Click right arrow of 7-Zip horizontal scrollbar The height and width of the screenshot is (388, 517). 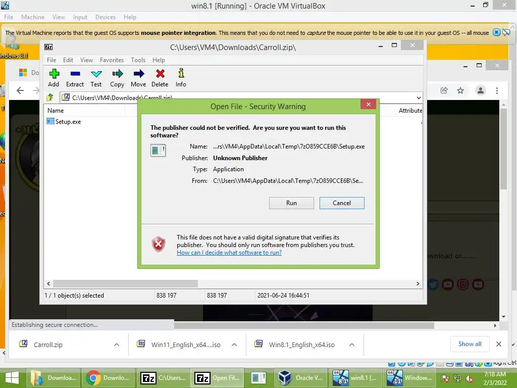(418, 284)
